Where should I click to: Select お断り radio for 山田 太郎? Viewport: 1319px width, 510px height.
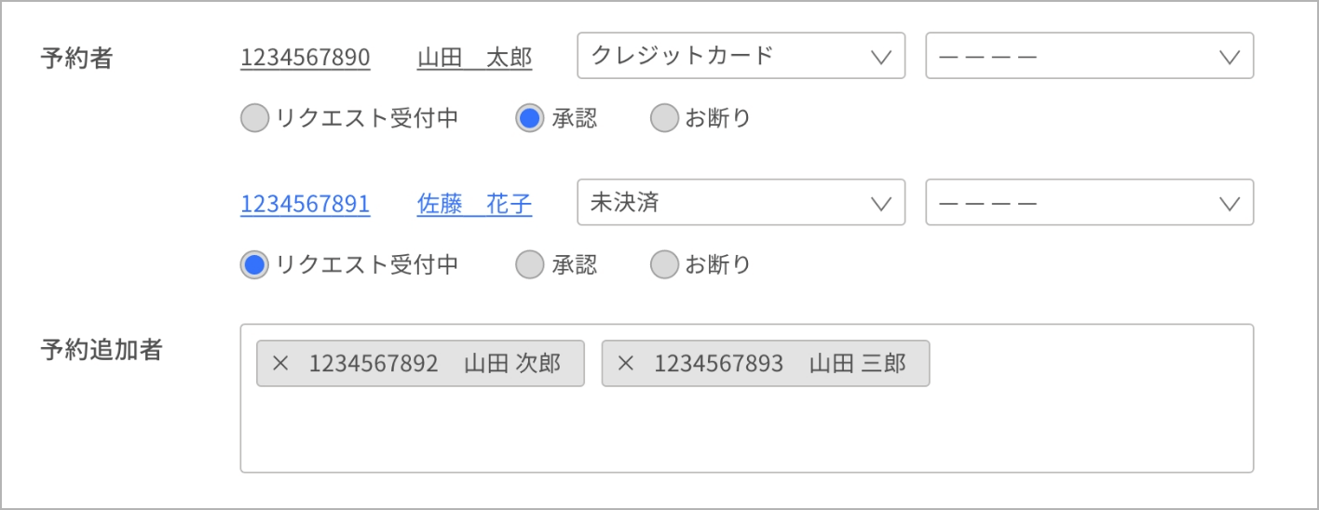click(664, 118)
